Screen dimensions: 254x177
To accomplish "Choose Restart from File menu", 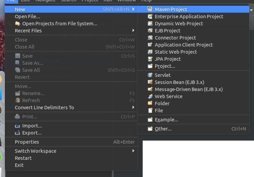I will point(71,158).
